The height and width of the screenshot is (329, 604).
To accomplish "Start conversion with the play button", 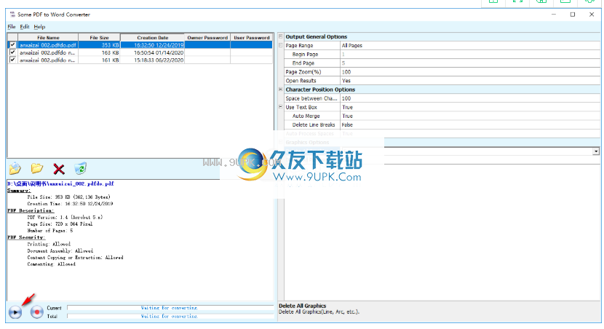I will (15, 312).
